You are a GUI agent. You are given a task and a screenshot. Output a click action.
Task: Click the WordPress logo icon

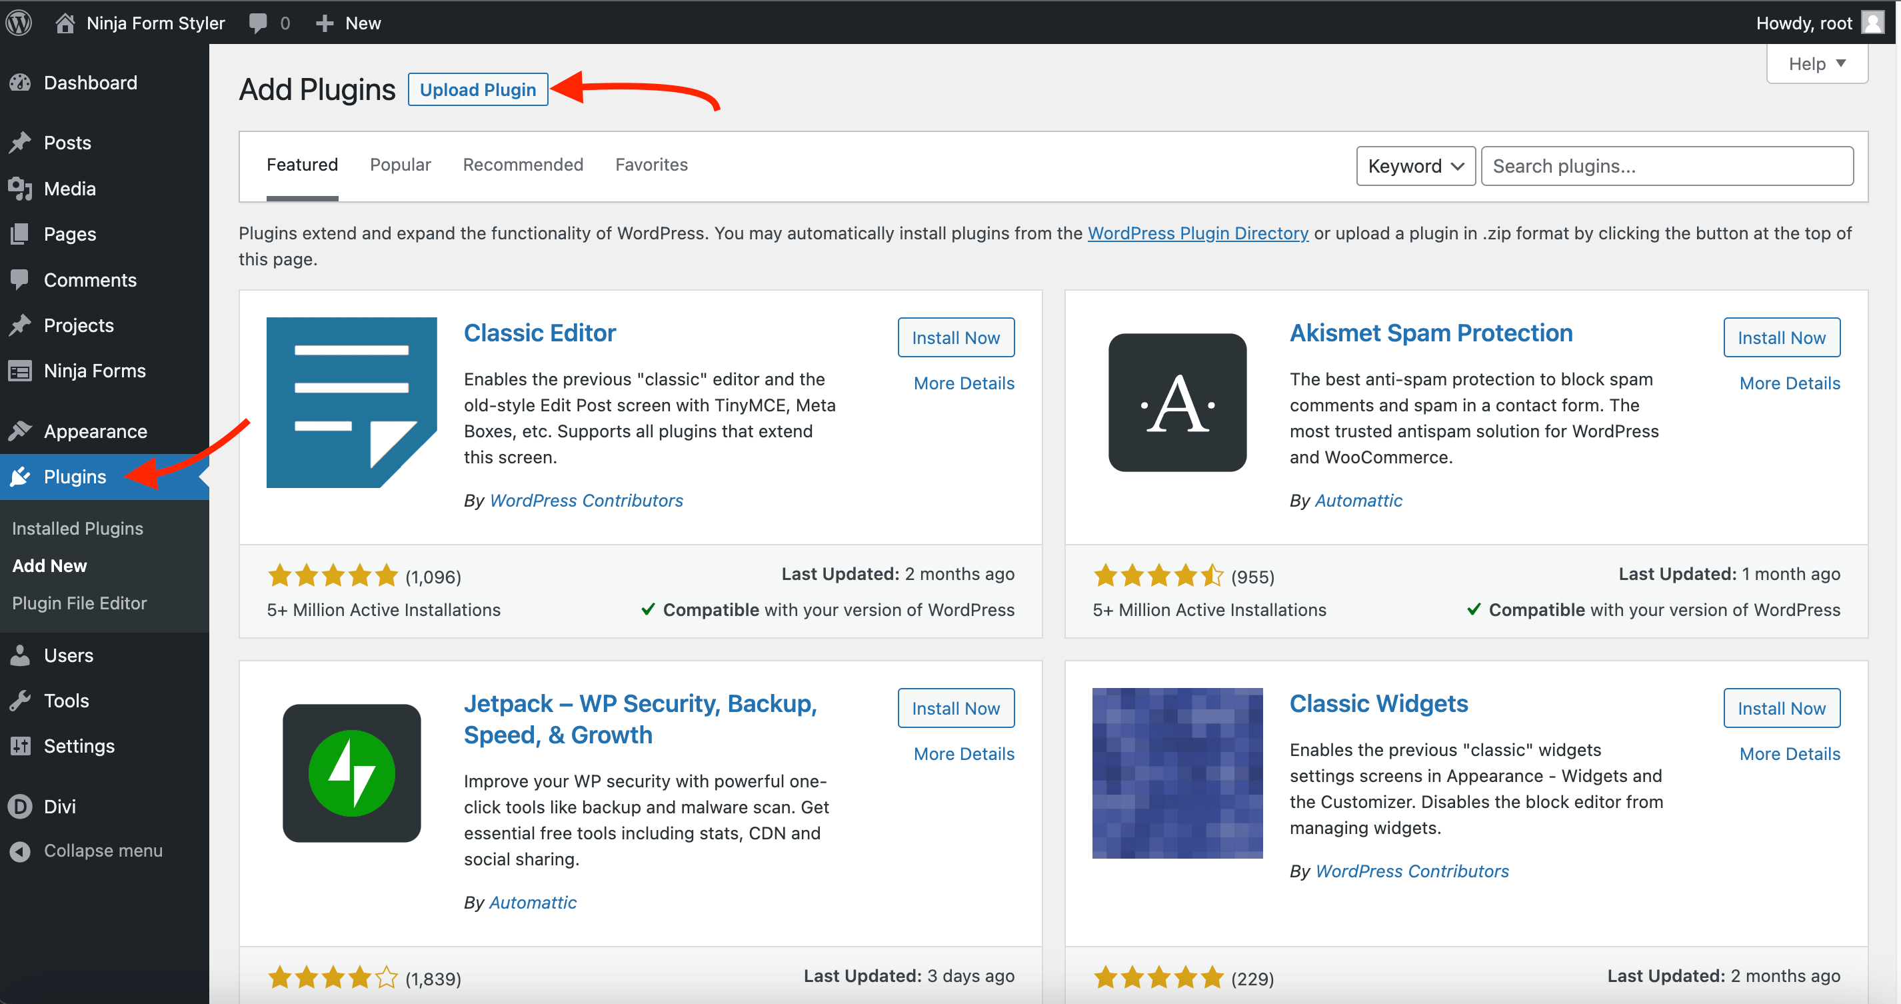[20, 22]
